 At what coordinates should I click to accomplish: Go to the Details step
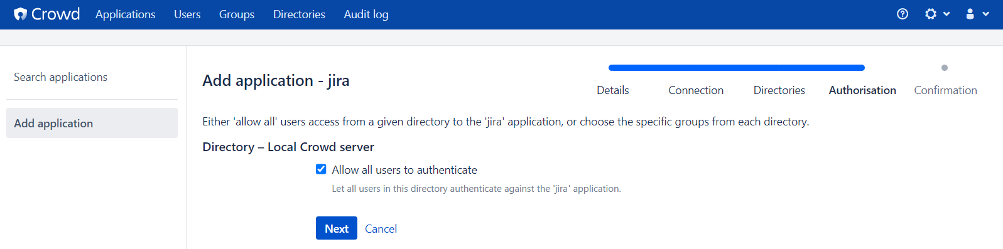click(x=613, y=90)
